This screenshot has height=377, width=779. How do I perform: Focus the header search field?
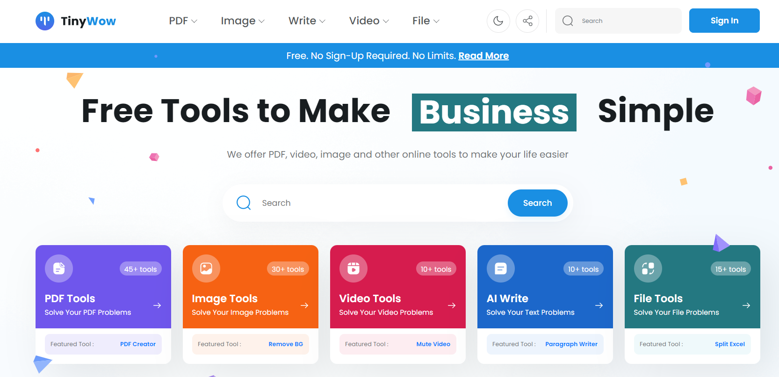(618, 21)
